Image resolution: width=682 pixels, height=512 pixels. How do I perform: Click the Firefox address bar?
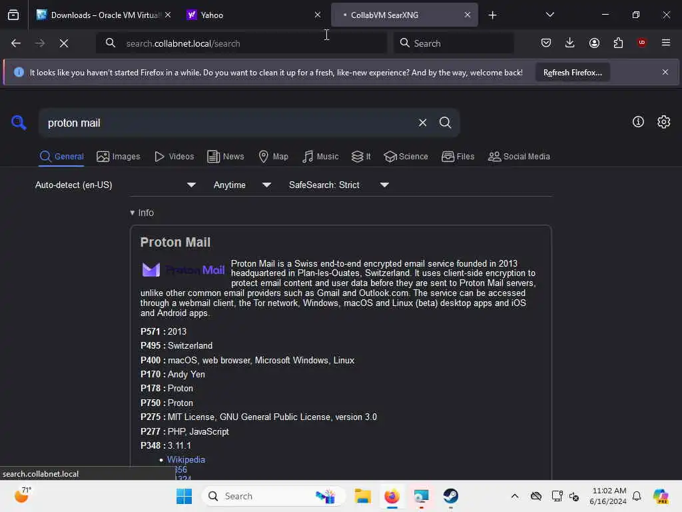[x=241, y=43]
